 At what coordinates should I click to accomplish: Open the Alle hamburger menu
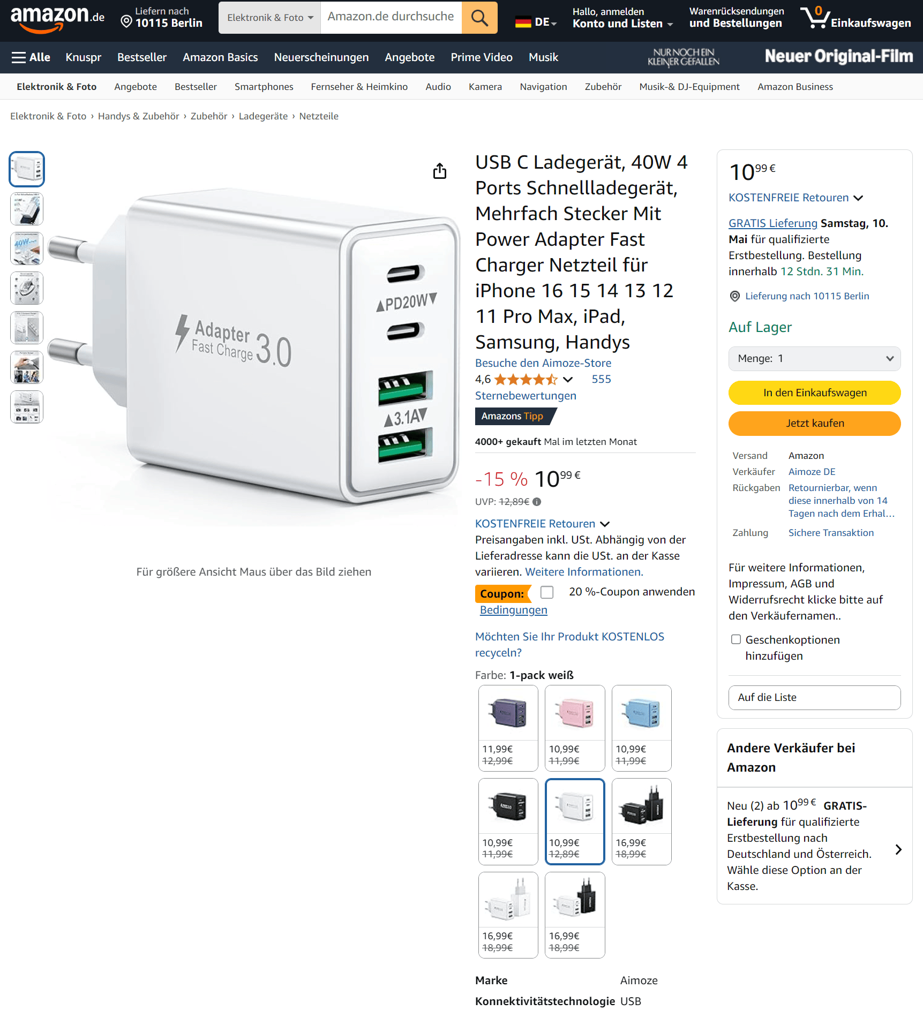pyautogui.click(x=31, y=57)
